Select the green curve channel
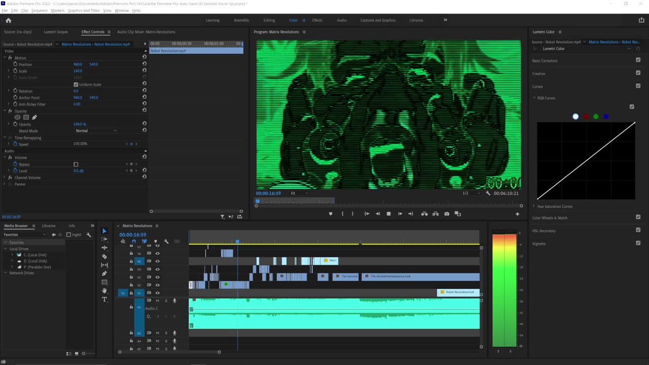 596,117
